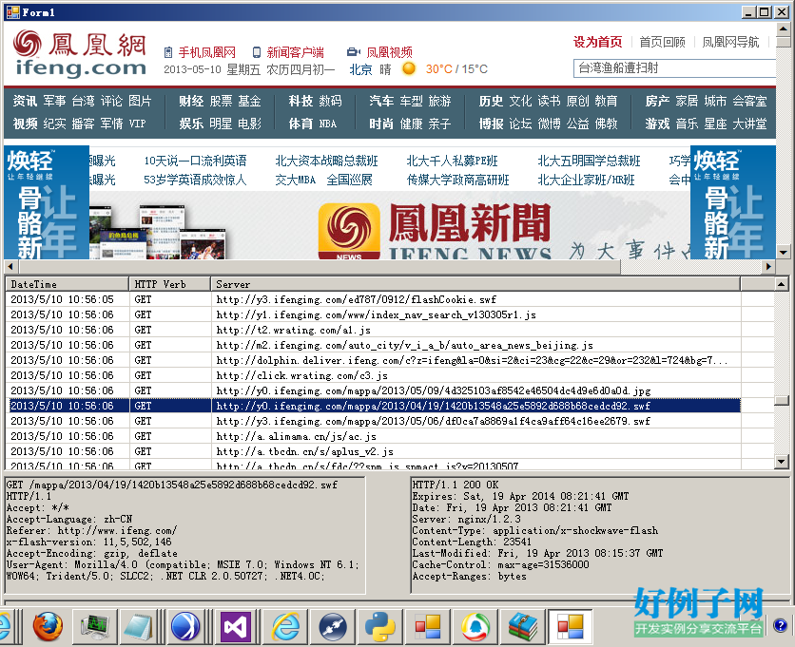
Task: Open the 历史 navigation item
Action: (492, 101)
